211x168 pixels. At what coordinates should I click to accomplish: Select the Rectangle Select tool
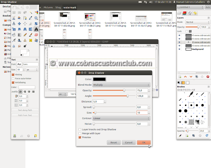pyautogui.click(x=14, y=12)
